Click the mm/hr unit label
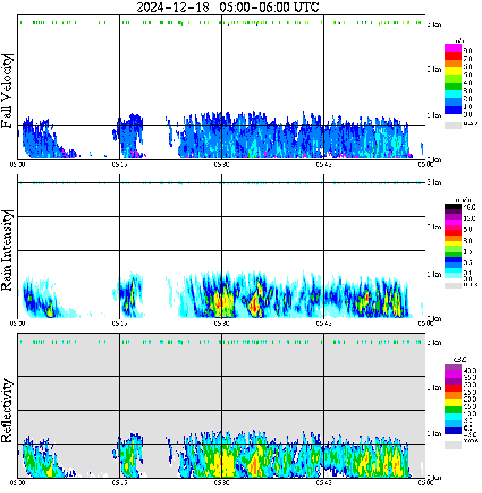482x493 pixels. click(x=463, y=200)
